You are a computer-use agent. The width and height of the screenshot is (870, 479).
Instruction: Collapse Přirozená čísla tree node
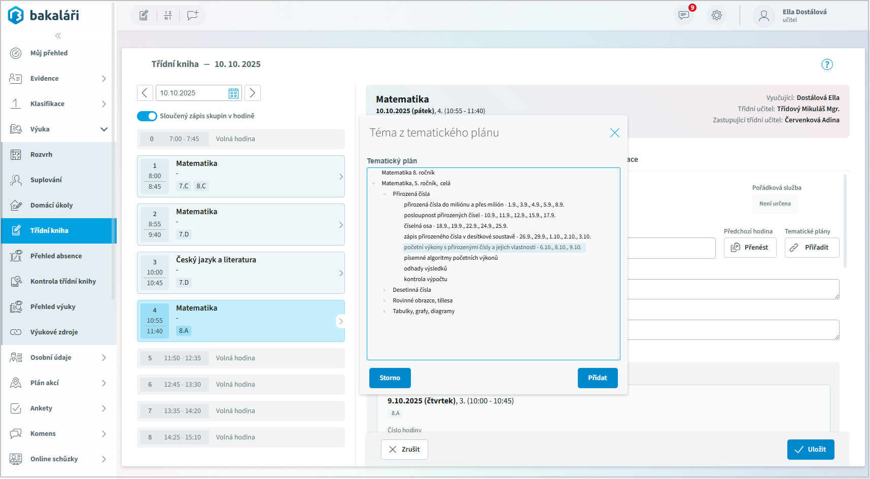[x=385, y=194]
